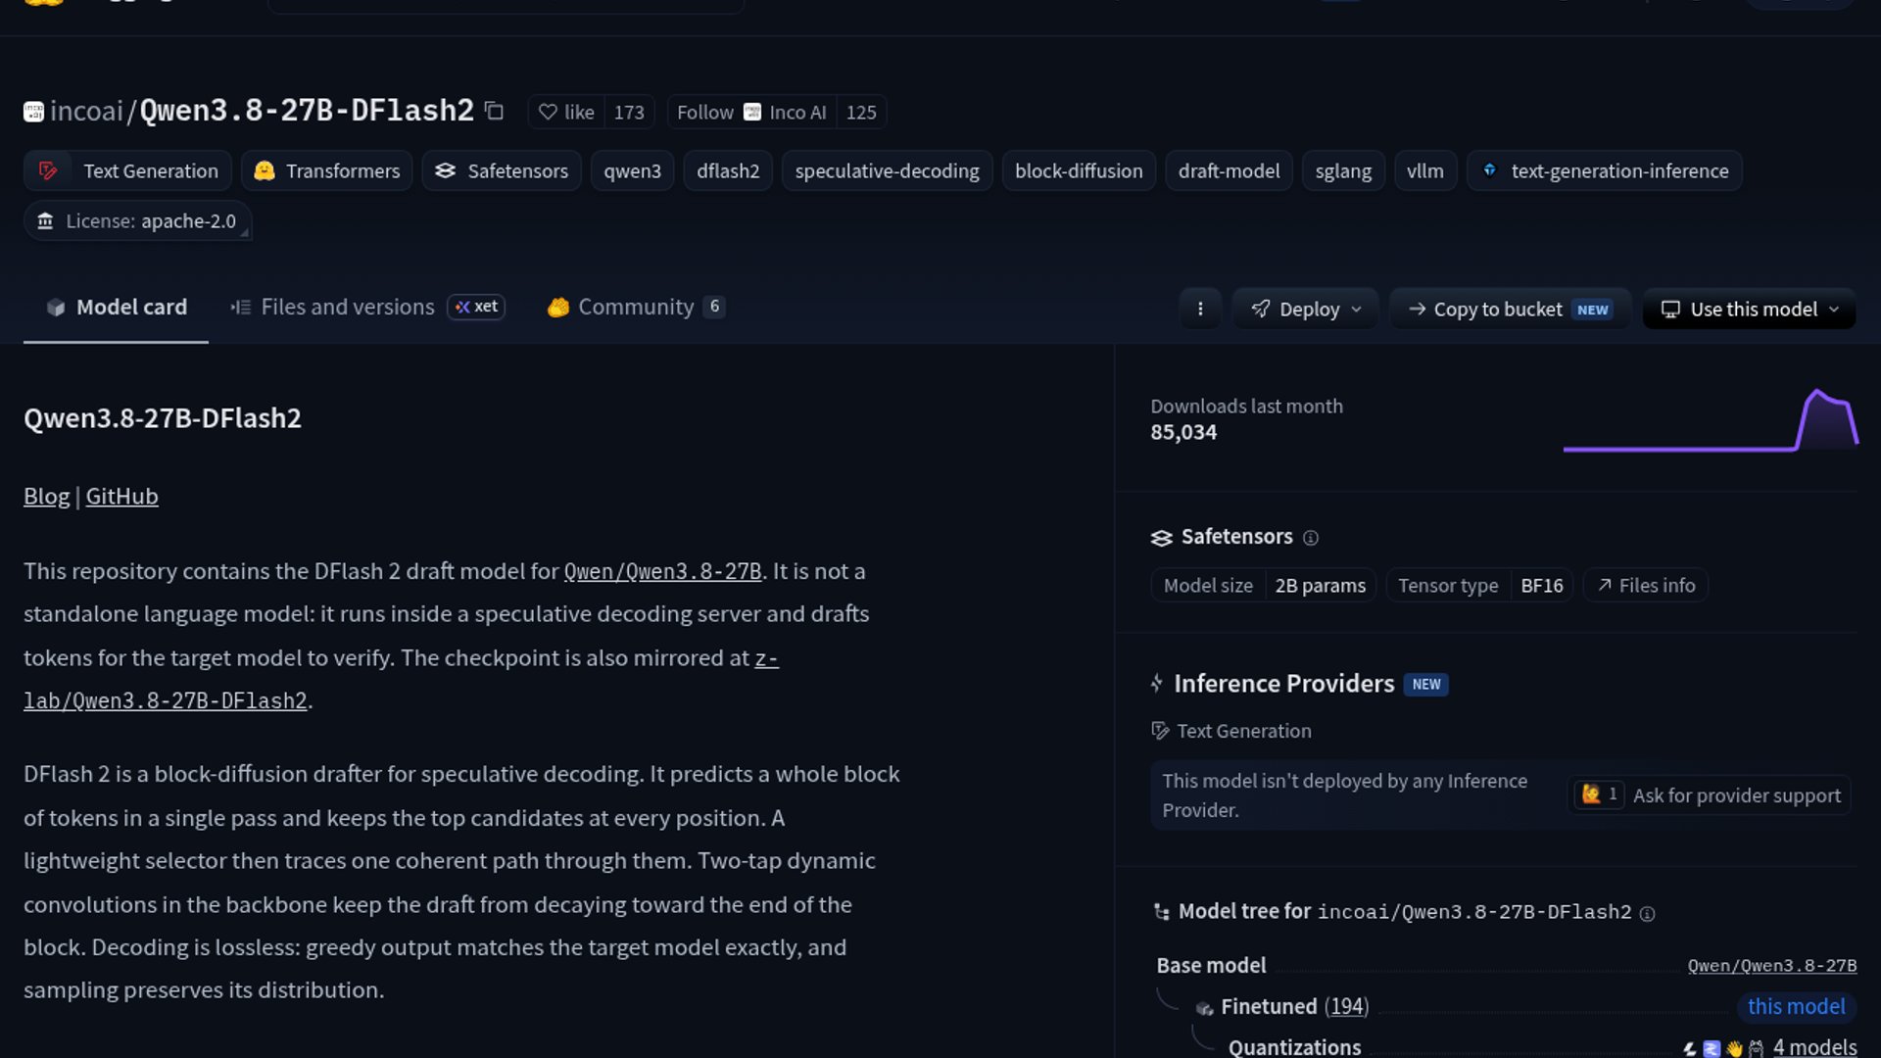This screenshot has width=1881, height=1058.
Task: Click Safetensors info icon
Action: 1311,538
